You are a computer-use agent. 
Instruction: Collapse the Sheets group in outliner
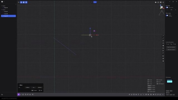[x=2, y=6]
